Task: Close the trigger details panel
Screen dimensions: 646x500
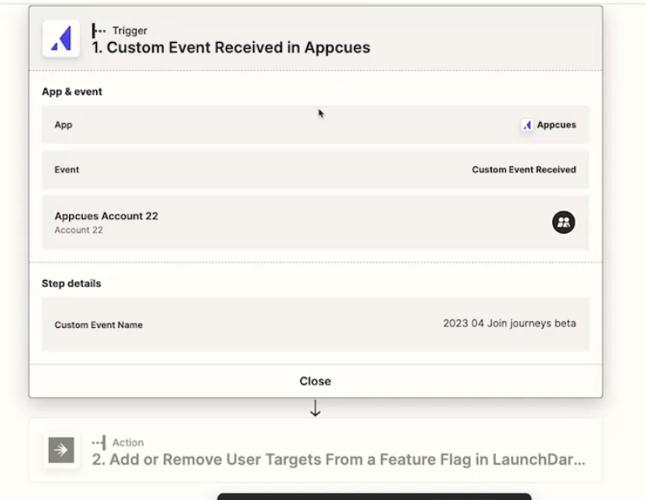Action: click(x=315, y=381)
